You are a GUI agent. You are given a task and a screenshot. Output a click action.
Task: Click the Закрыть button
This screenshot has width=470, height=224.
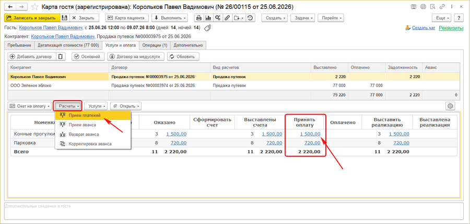(x=84, y=18)
